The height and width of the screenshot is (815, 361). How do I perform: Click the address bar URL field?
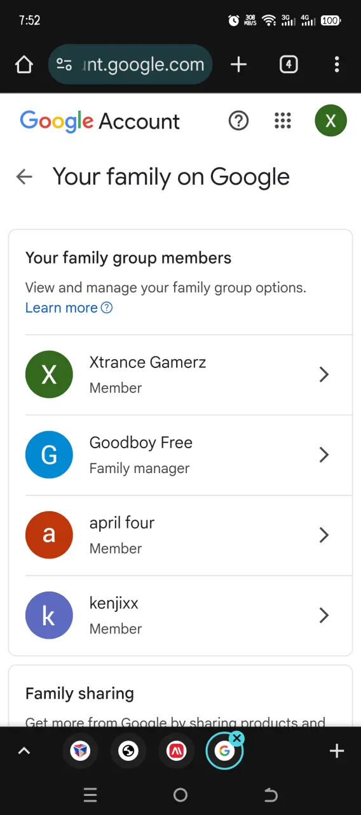(130, 64)
